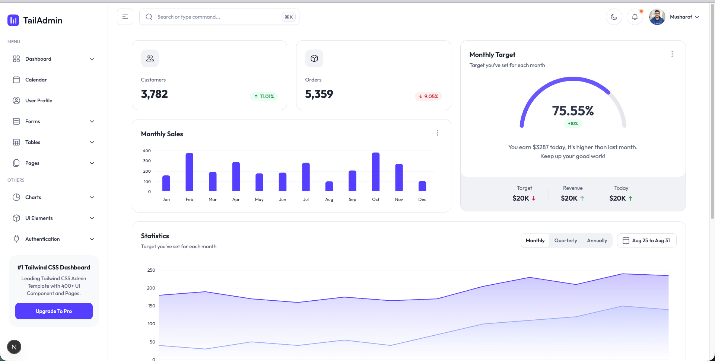Click the Authentication plug icon
715x361 pixels.
[16, 239]
